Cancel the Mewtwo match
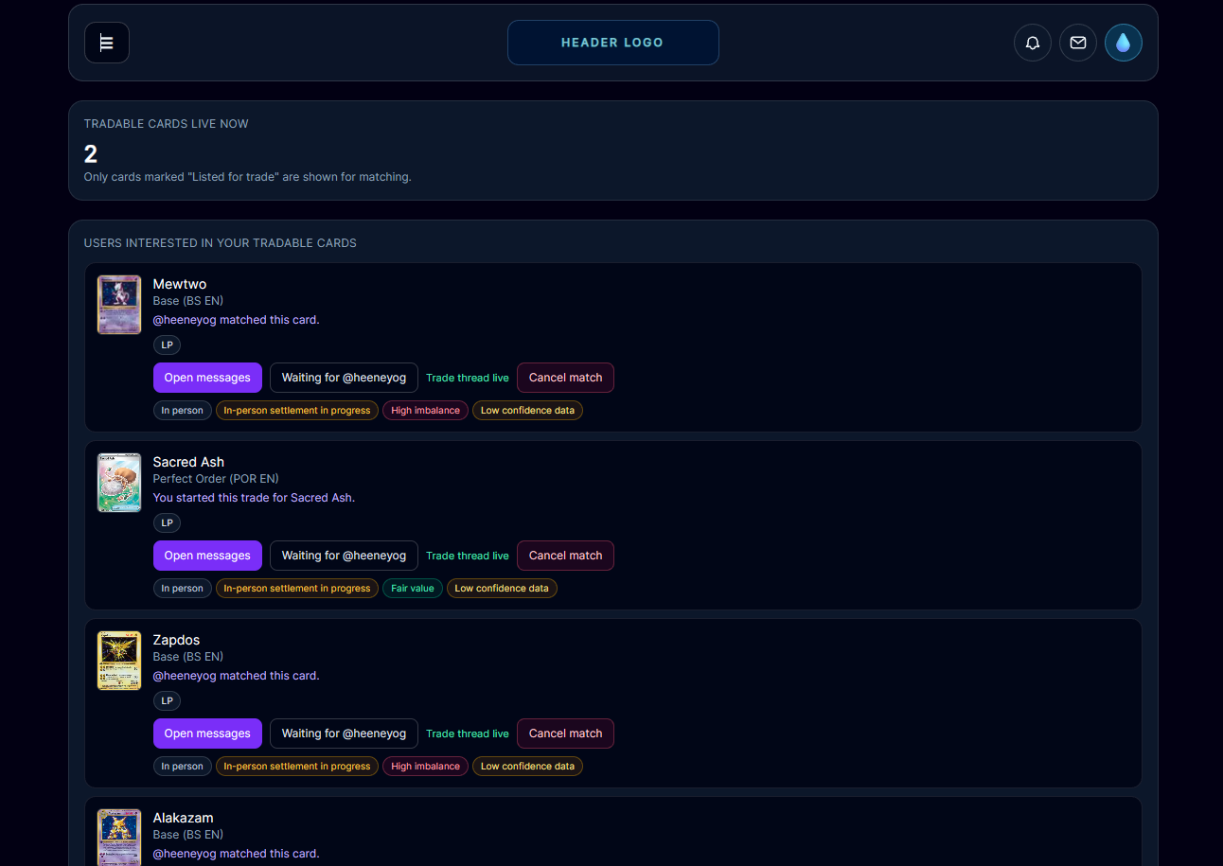 [566, 378]
